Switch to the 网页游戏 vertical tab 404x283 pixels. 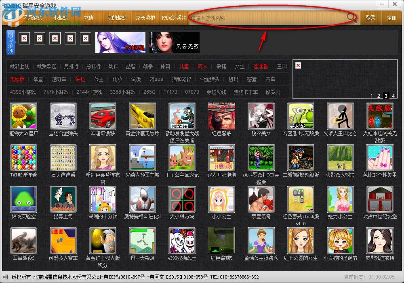tap(11, 43)
